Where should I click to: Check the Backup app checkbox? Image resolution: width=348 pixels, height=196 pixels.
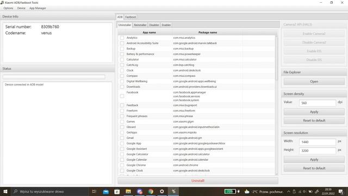122,48
